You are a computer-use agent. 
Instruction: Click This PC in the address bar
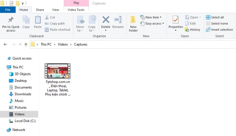coord(46,44)
